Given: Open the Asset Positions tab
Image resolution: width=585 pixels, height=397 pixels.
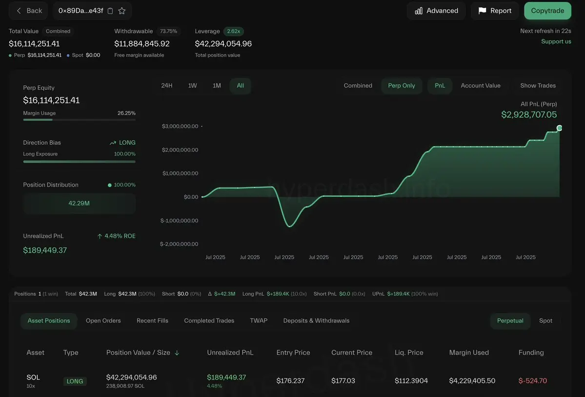Looking at the screenshot, I should coord(49,321).
